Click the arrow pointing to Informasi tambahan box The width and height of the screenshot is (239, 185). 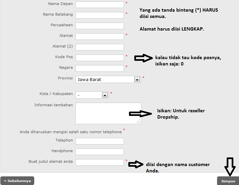[x=139, y=114]
